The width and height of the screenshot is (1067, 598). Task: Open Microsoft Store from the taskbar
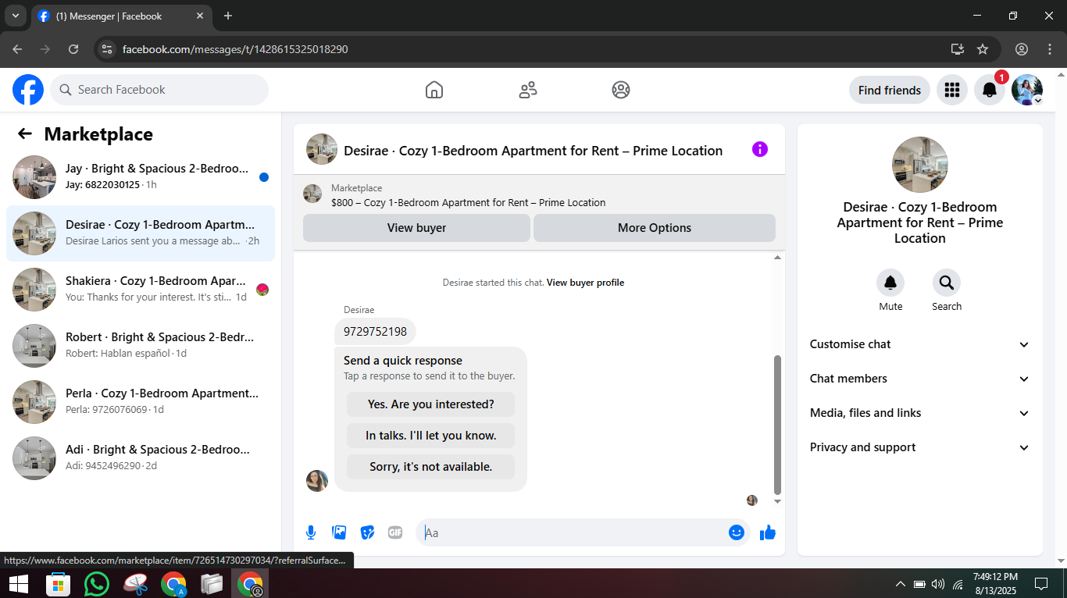pos(59,583)
